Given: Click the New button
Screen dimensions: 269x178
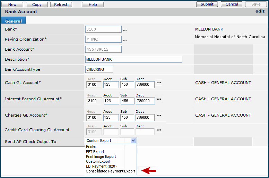Looking at the screenshot, I should 12,5.
